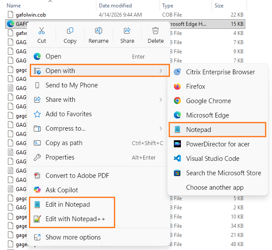Click the Share with icon
This screenshot has height=250, width=272.
(37, 100)
